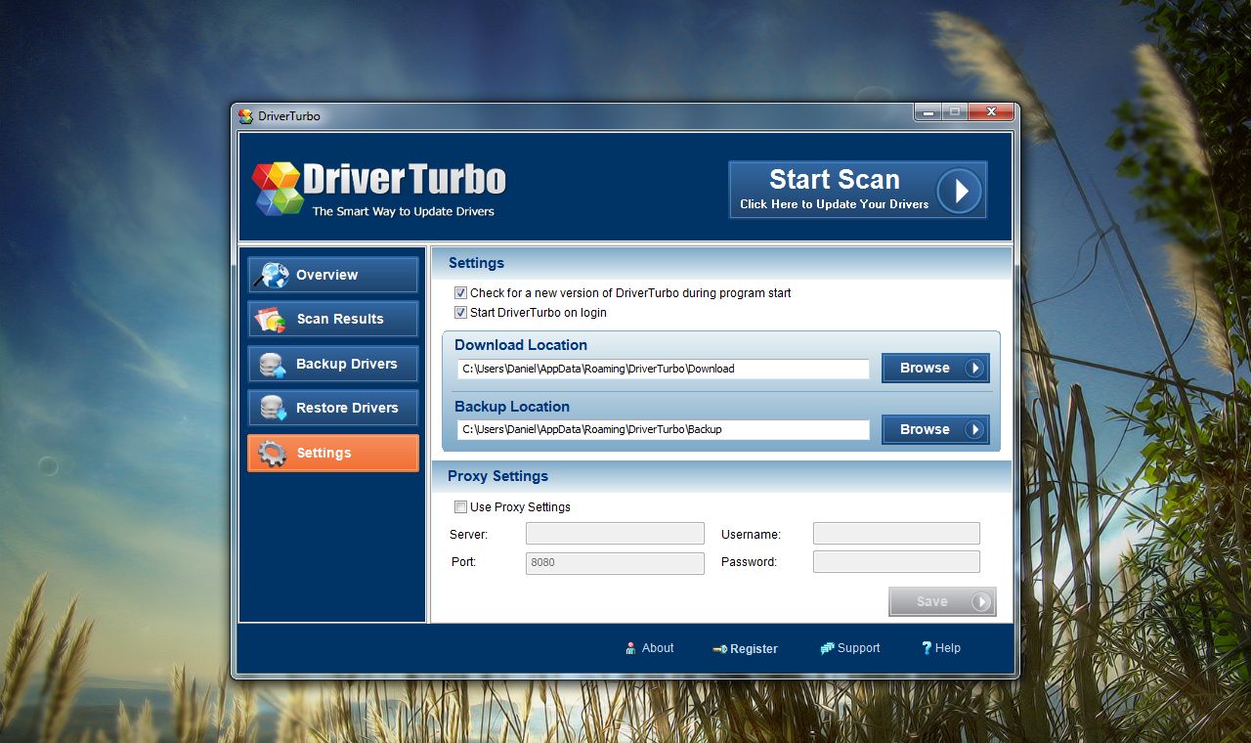Toggle Start DriverTurbo on login checkbox

click(461, 313)
